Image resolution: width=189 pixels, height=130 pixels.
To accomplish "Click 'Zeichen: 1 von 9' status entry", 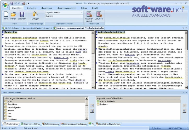I will coord(31,128).
